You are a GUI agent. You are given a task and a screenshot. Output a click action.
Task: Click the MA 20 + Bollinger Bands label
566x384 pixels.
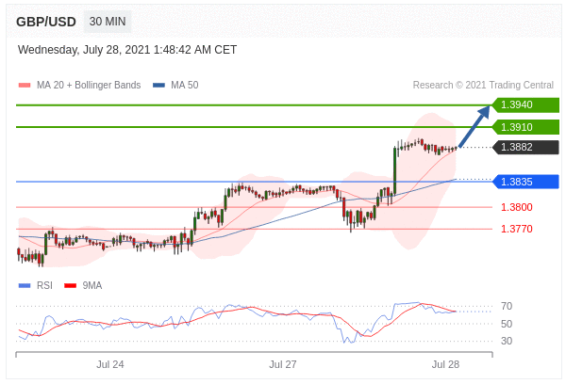tap(89, 85)
